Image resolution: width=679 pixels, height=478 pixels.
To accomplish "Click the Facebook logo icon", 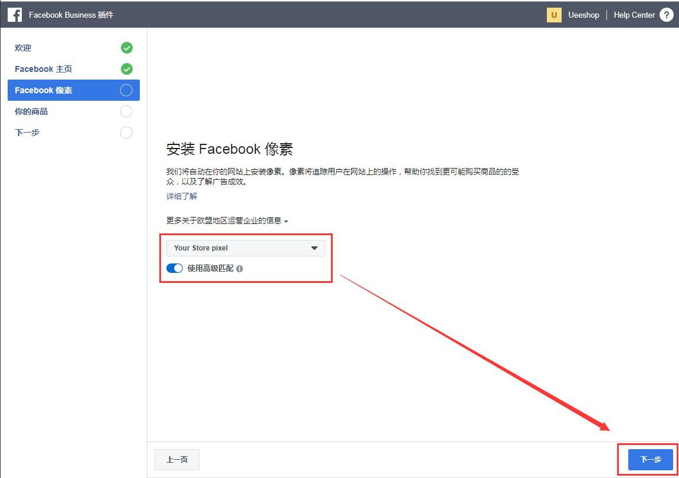I will pos(15,15).
